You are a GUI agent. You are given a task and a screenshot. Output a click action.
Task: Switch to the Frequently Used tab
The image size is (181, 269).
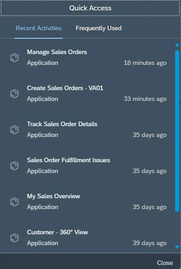point(99,28)
